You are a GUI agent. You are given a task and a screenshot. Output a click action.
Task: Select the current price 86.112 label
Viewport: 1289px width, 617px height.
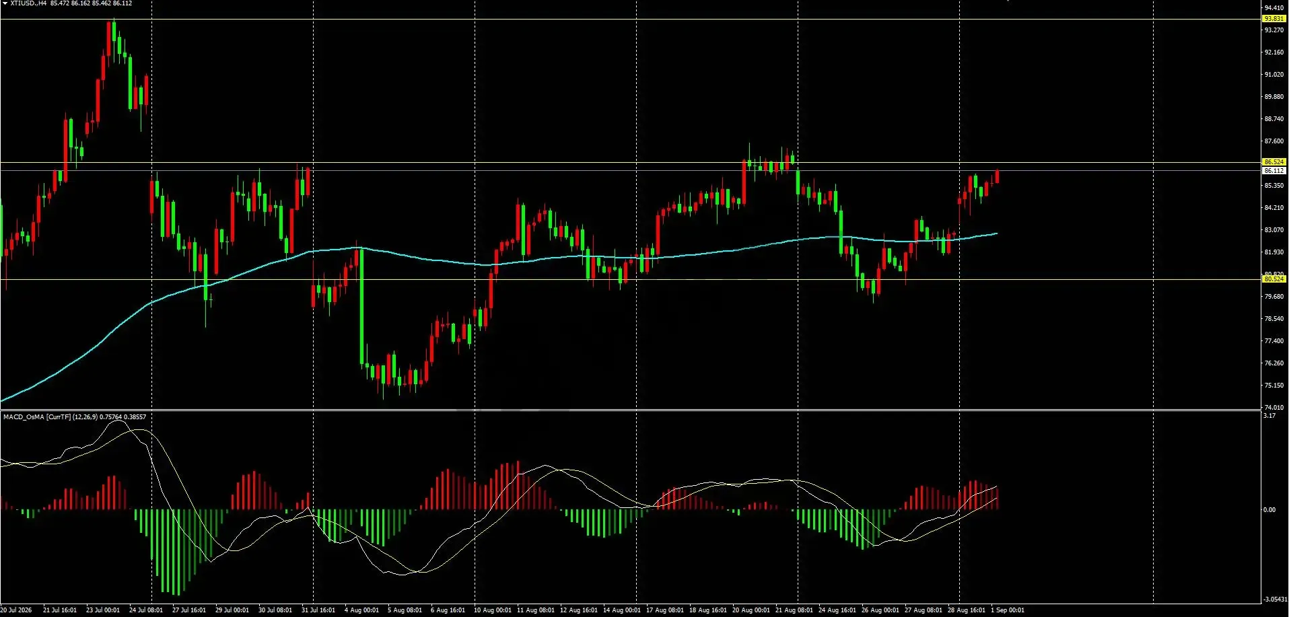pos(1274,171)
